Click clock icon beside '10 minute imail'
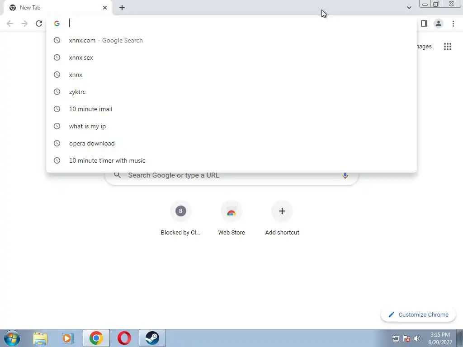The width and height of the screenshot is (463, 347). coord(57,109)
